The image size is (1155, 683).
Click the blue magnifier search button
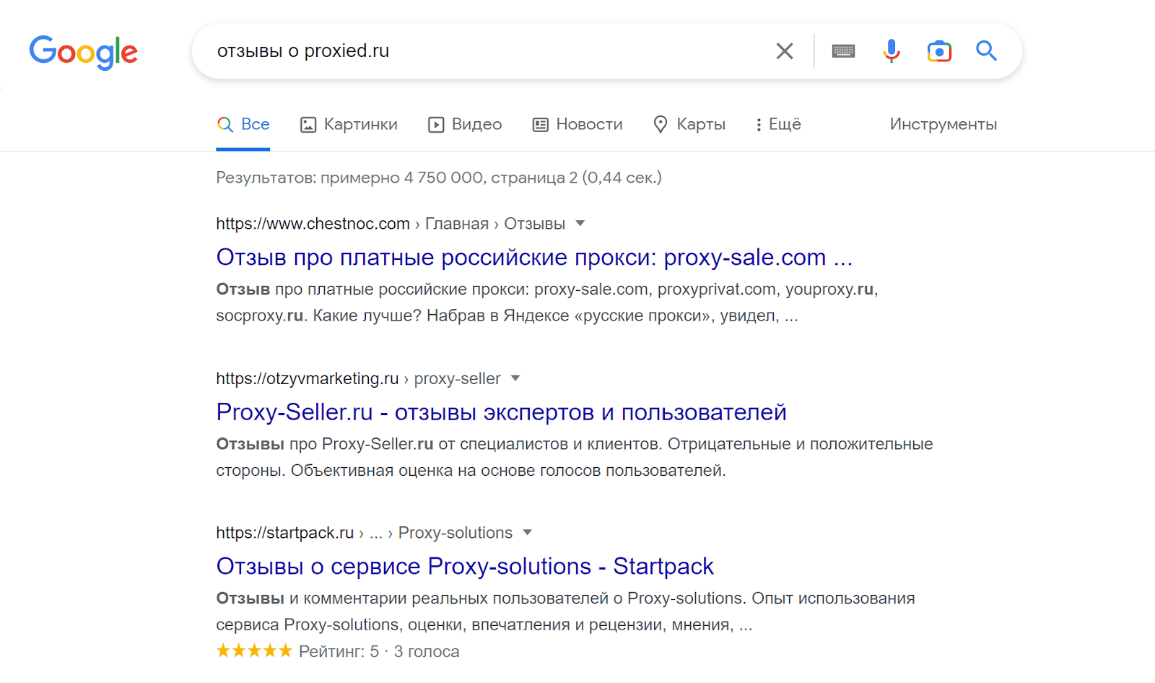[986, 51]
